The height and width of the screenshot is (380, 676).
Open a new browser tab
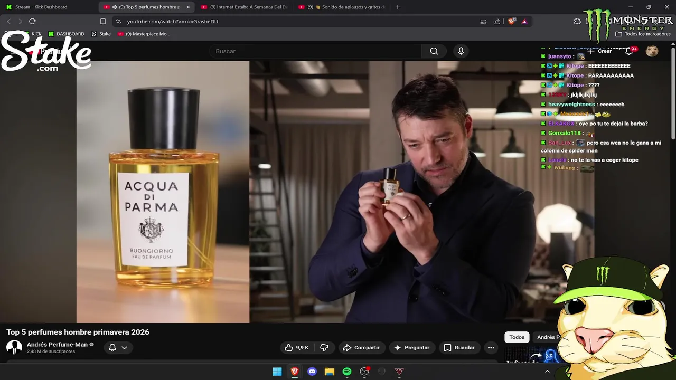(x=398, y=7)
